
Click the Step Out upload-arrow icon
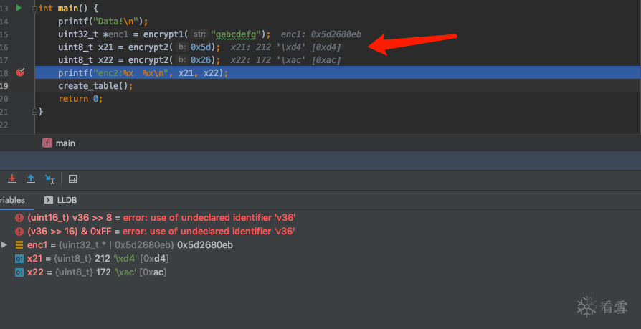(x=31, y=179)
